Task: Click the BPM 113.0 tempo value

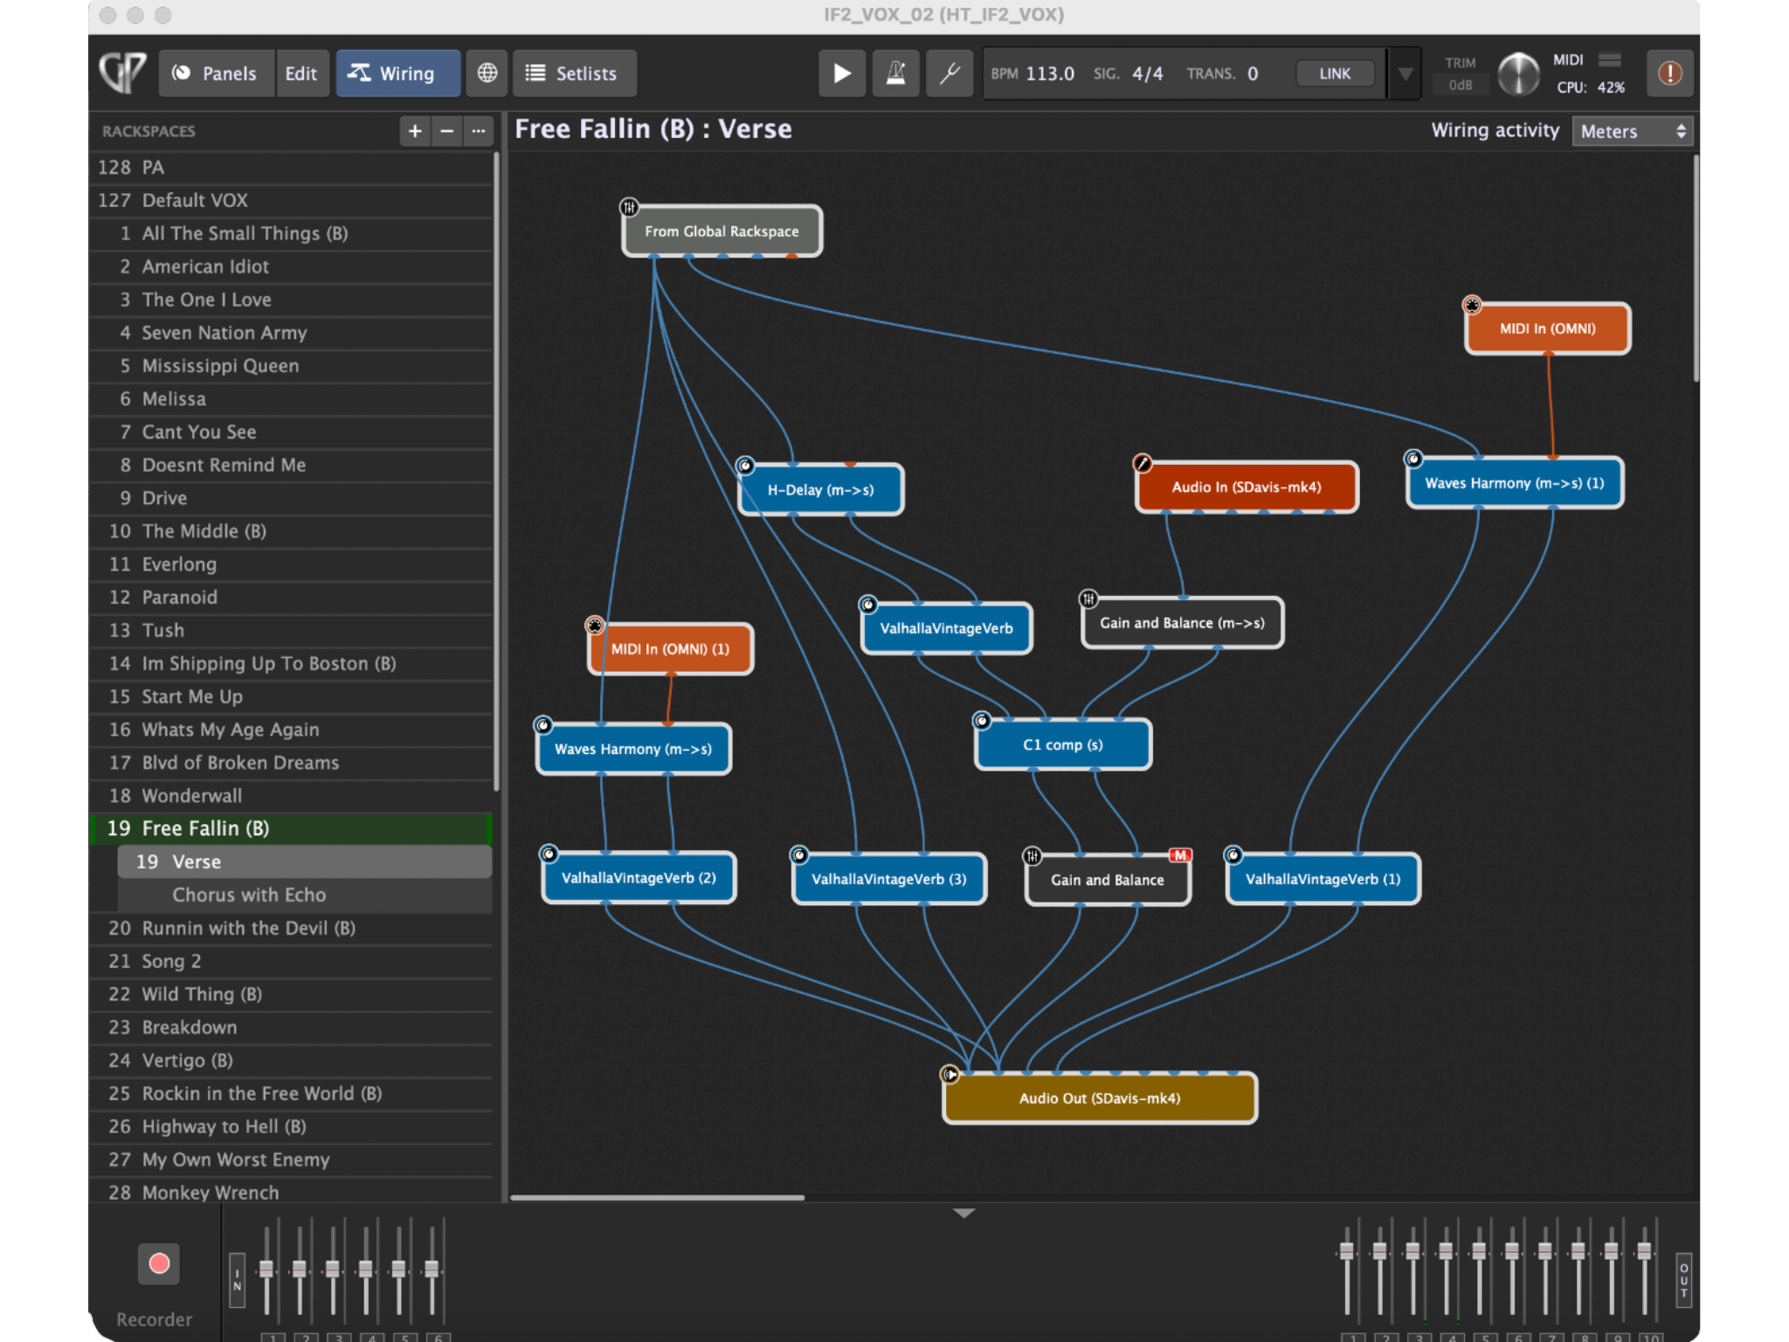Action: (1049, 74)
